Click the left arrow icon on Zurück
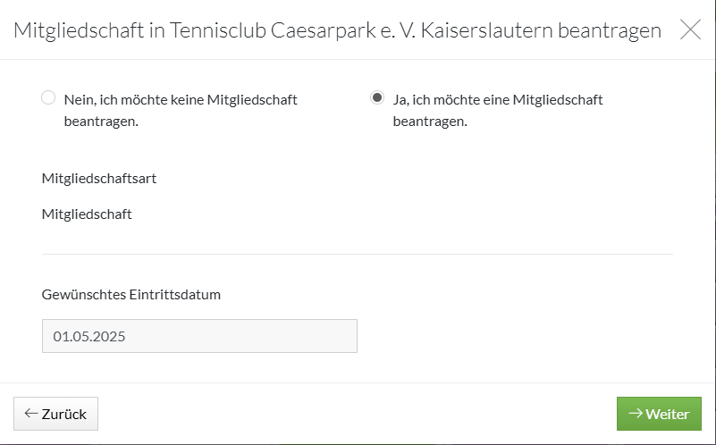This screenshot has height=445, width=716. tap(31, 414)
